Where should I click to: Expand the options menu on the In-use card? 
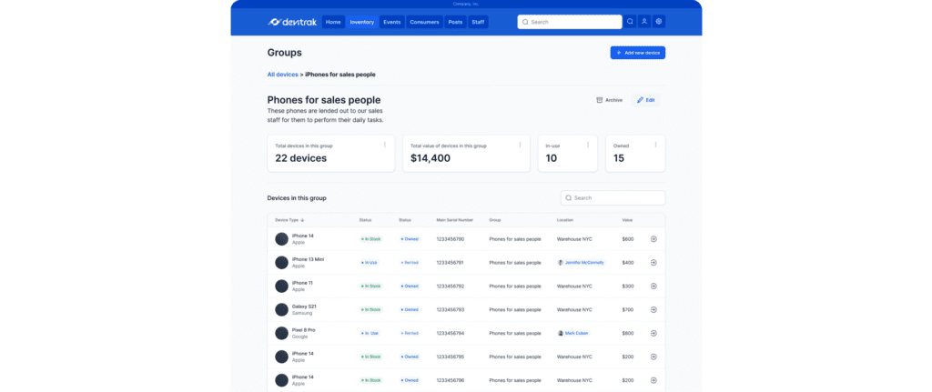tap(588, 145)
